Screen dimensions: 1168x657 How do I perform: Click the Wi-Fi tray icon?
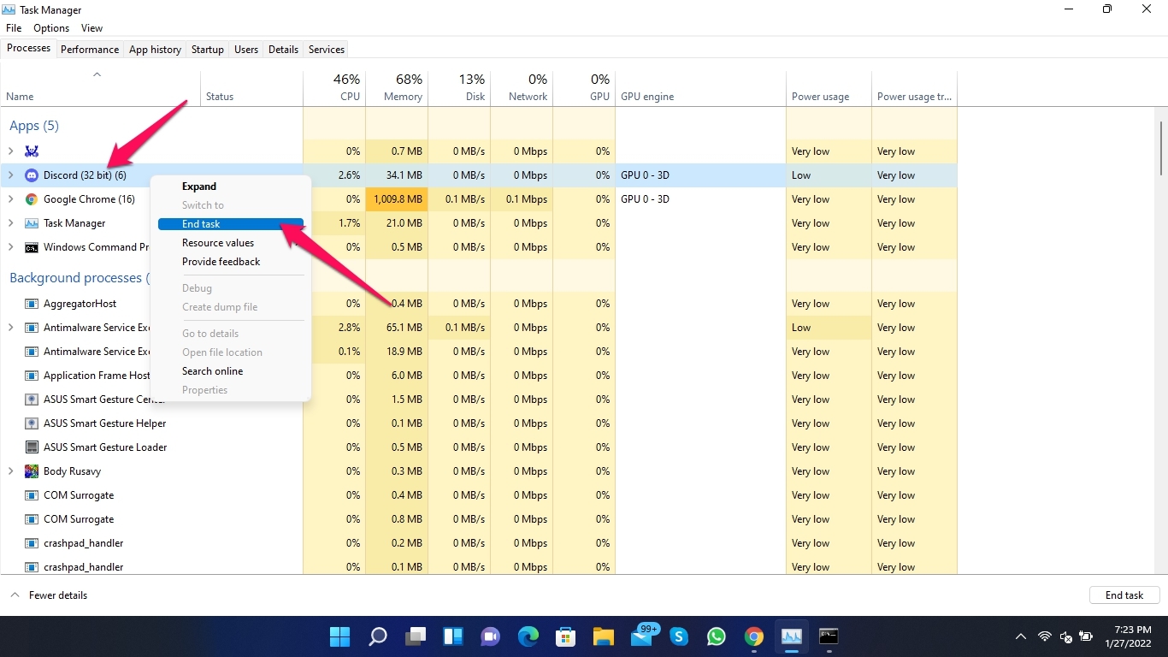pos(1044,636)
